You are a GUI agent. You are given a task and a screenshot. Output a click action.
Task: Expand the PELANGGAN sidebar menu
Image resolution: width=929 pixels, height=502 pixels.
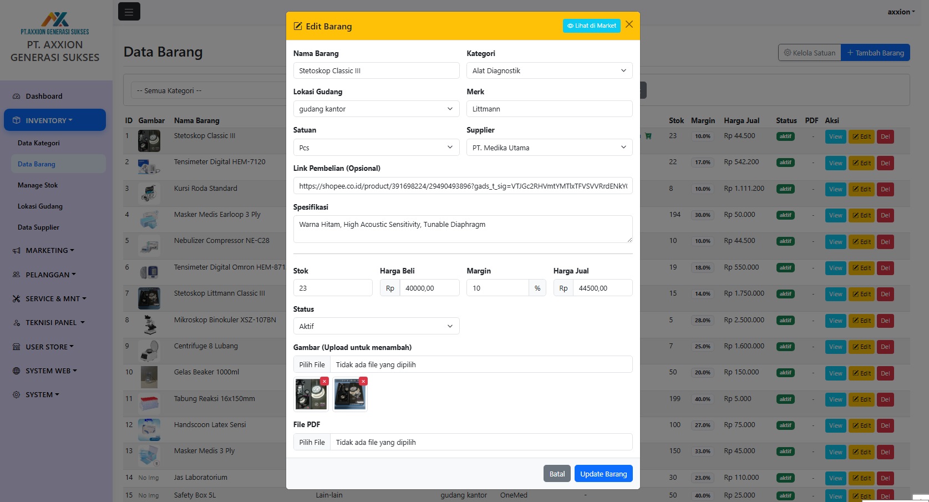pyautogui.click(x=55, y=275)
